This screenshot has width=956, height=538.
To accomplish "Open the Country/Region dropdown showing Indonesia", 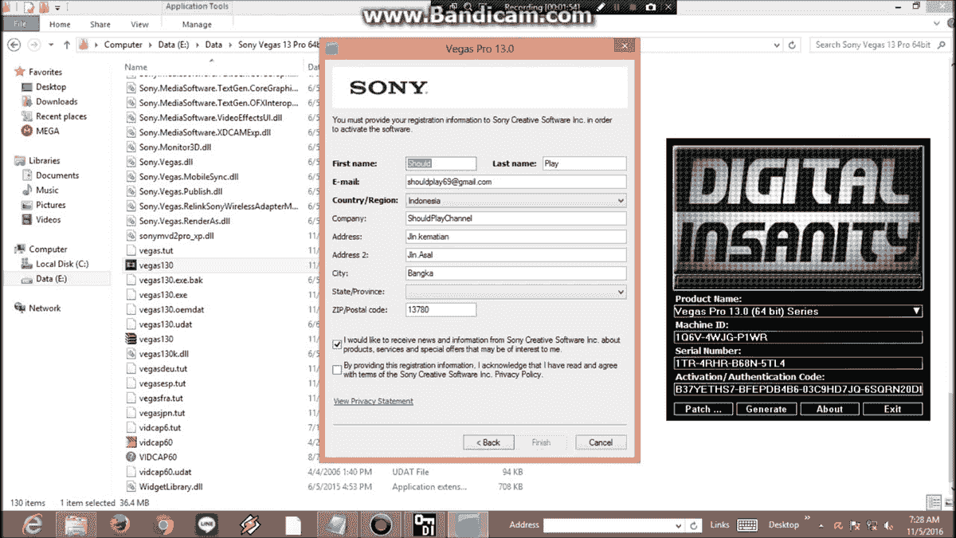I will pyautogui.click(x=621, y=200).
